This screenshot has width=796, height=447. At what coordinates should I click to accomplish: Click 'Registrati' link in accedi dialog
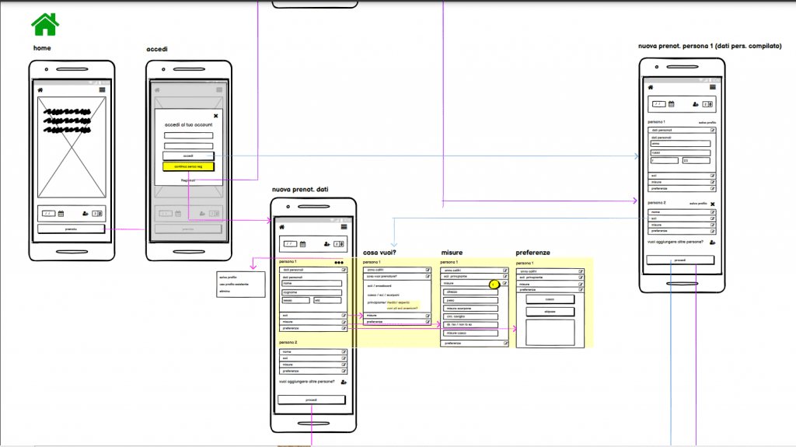pos(187,180)
